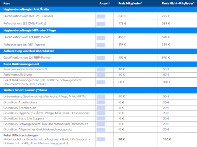Screen dimensions: 197x147
Task: Click Anzahl field for Qualifikationskurs (60 CME-Punkte)
Action: coord(101,16)
